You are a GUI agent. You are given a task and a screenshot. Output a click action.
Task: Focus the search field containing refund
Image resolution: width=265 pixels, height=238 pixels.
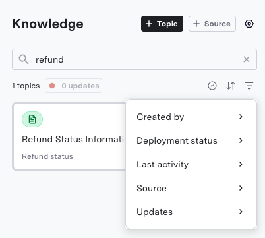[134, 59]
